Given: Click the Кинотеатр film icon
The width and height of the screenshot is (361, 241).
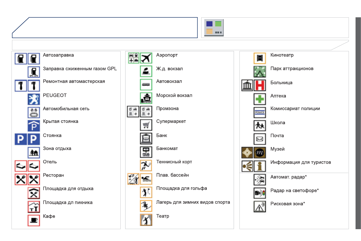Looking at the screenshot, I should [x=259, y=58].
